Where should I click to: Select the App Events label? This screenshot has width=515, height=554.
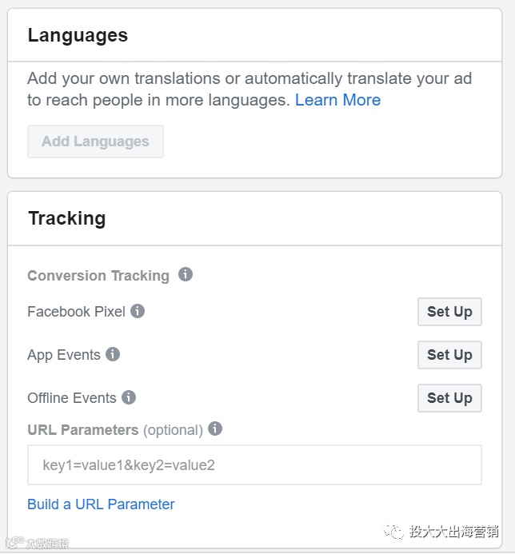click(64, 355)
